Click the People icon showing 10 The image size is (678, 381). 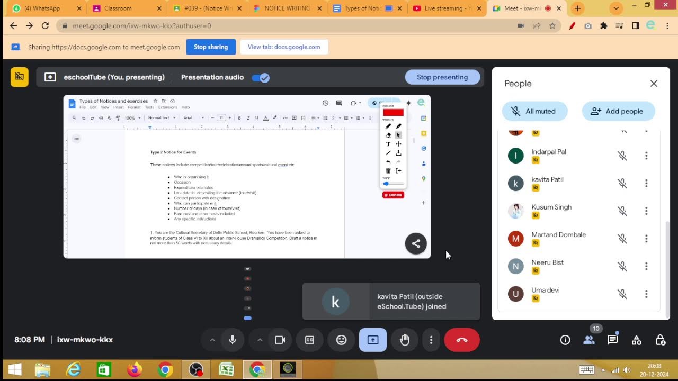(x=589, y=340)
